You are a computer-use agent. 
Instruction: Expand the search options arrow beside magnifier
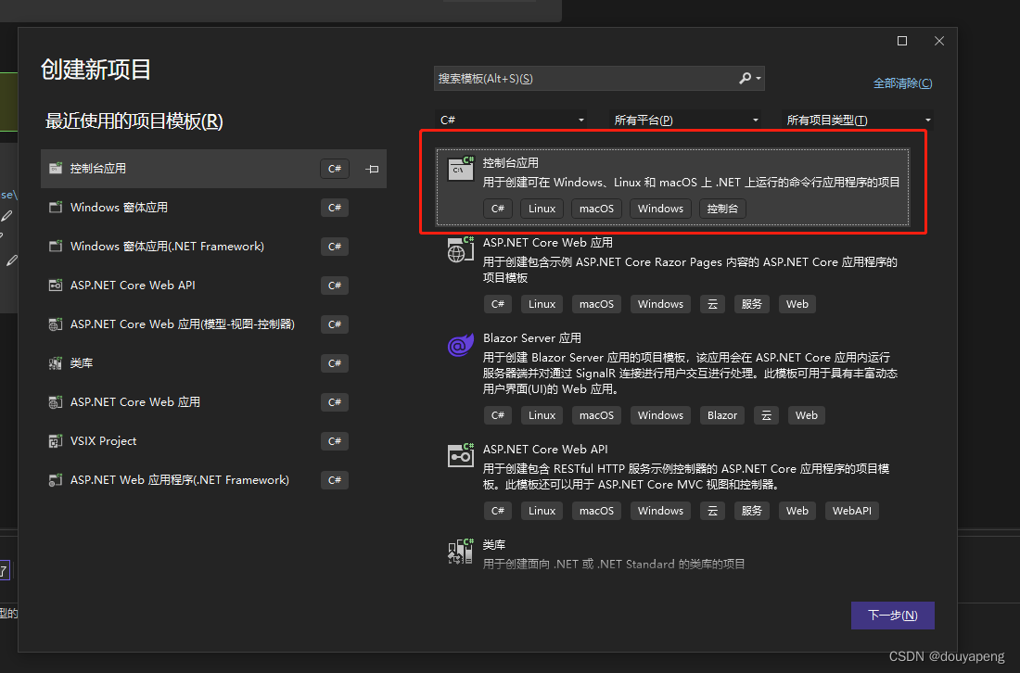coord(759,79)
